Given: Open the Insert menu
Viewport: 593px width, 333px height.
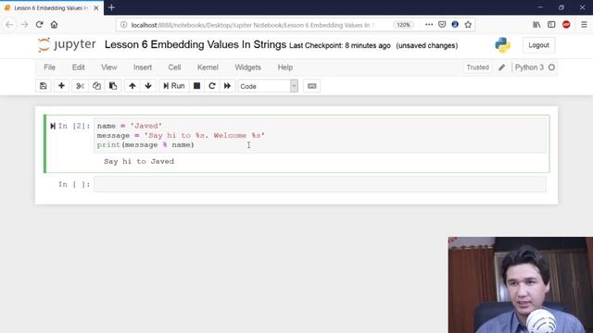Looking at the screenshot, I should 143,68.
